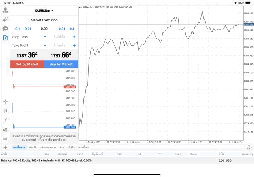The height and width of the screenshot is (177, 254).
Task: Increase Stop Loss with plus button
Action: coord(74,37)
